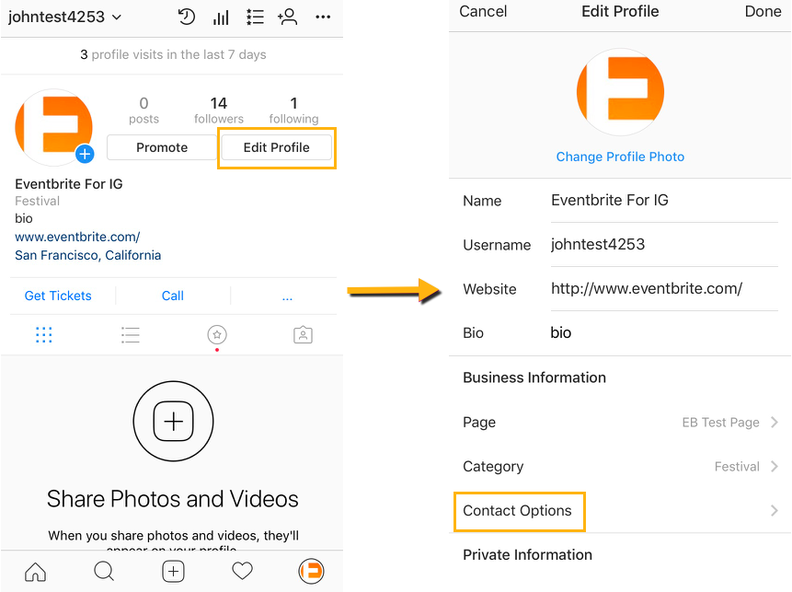
Task: Tap the chevron on Contact Options row
Action: [x=775, y=511]
